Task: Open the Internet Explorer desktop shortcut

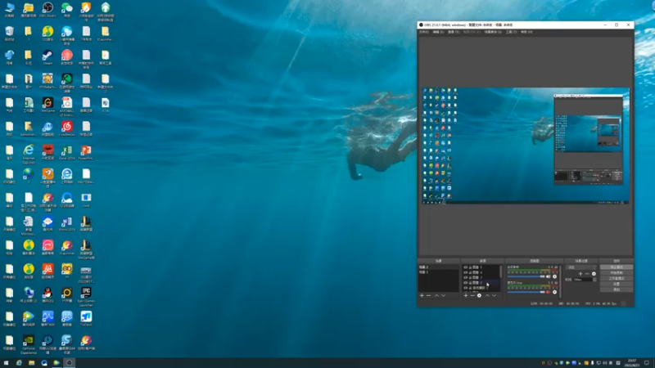Action: 29,153
